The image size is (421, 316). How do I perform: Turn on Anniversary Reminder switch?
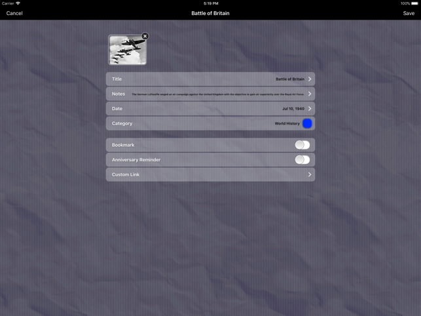(302, 160)
